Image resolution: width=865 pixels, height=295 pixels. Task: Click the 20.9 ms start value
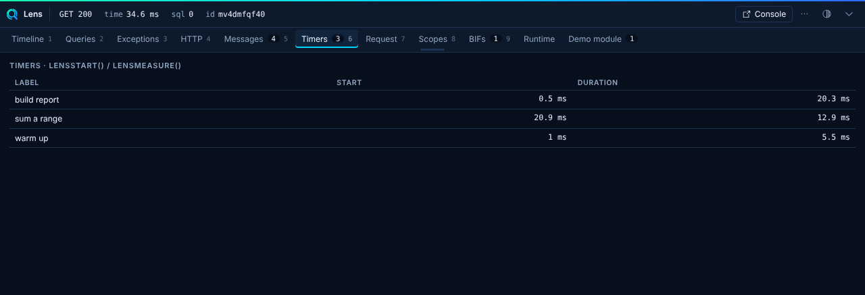[x=550, y=118]
